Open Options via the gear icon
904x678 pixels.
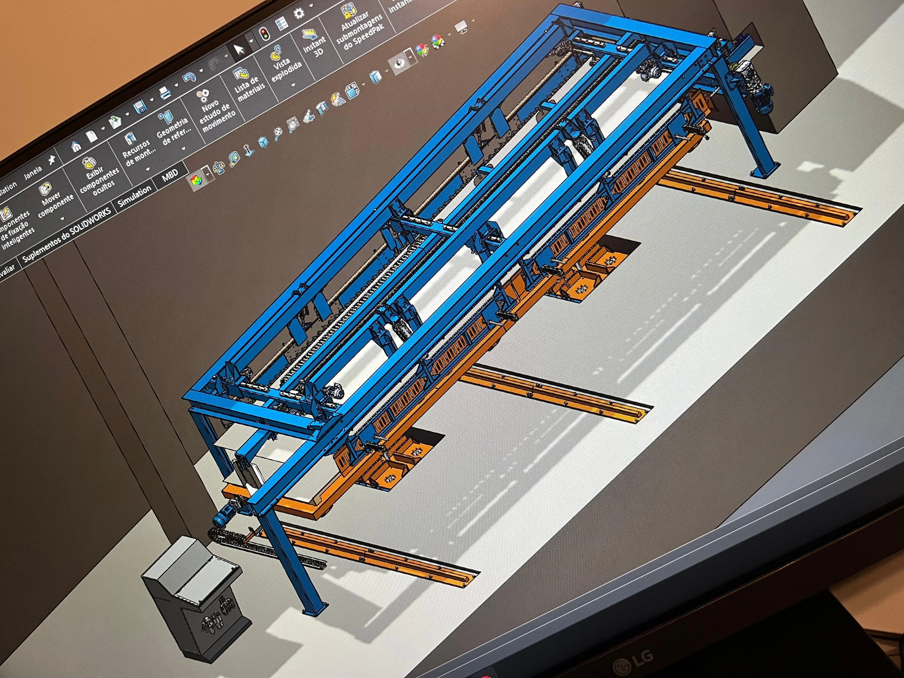coord(299,14)
